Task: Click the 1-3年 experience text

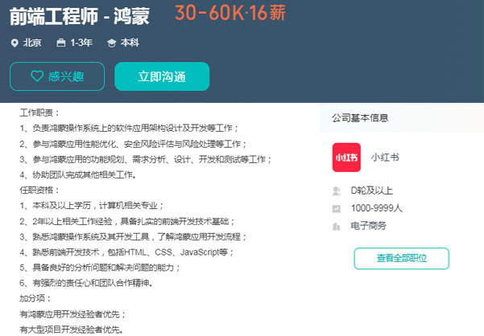Action: 81,43
